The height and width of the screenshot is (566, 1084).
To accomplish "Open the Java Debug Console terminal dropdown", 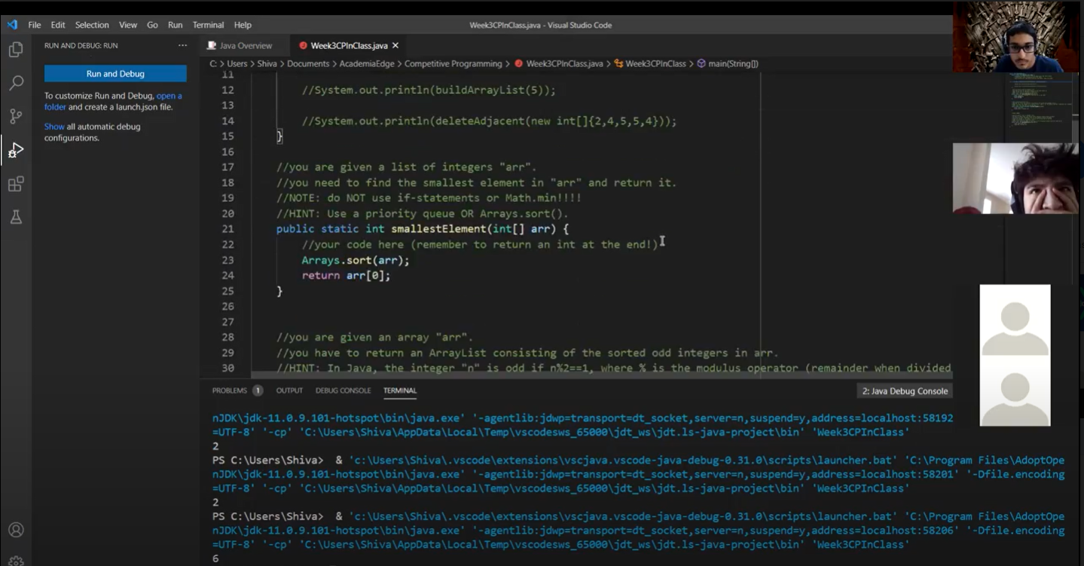I will [905, 391].
